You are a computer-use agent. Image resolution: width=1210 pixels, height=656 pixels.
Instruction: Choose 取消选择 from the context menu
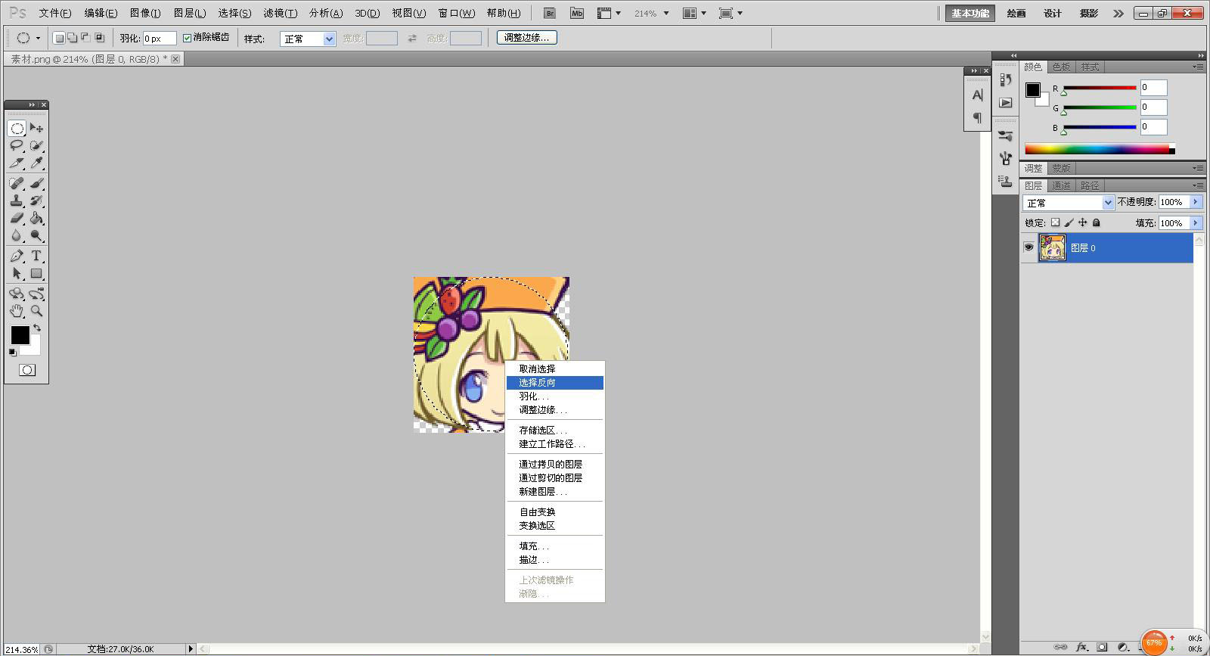pyautogui.click(x=555, y=369)
